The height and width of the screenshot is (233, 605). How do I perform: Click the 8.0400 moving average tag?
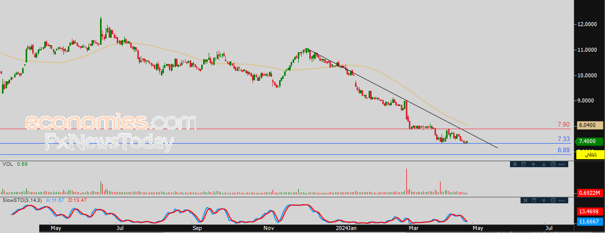click(x=589, y=125)
